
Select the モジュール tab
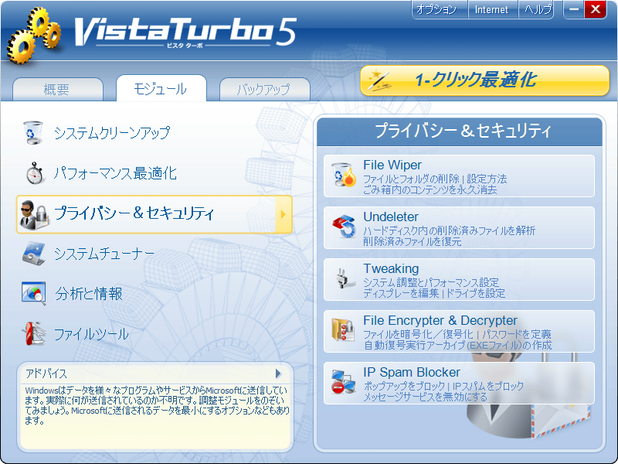pos(161,88)
